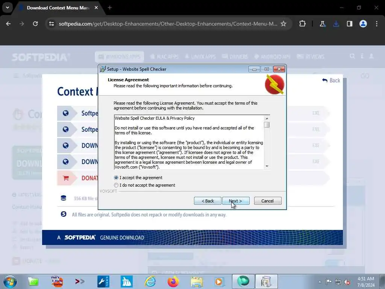Click the Softpedia logo
Screen dimensions: 385x289
(41, 57)
